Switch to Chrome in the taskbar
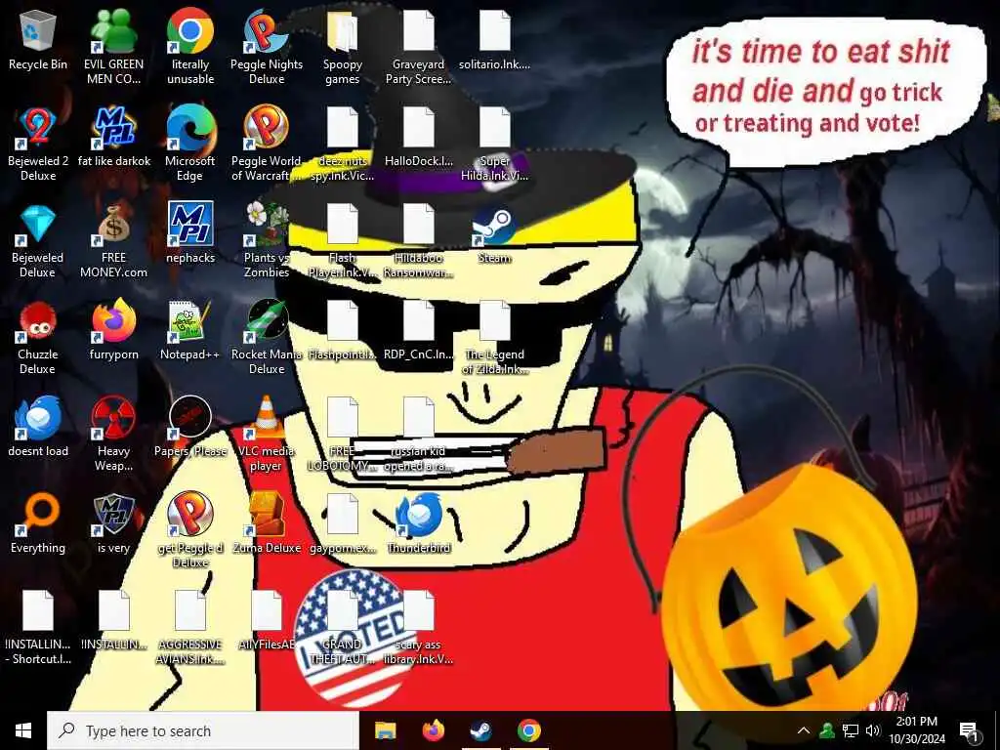 (529, 730)
